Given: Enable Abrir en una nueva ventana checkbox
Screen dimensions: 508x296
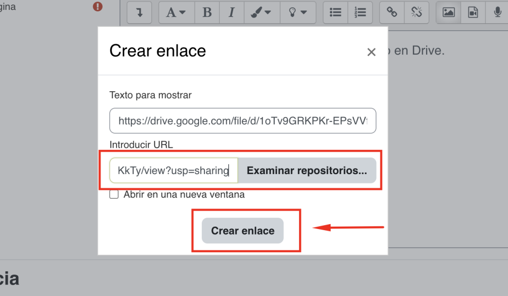Looking at the screenshot, I should tap(114, 195).
